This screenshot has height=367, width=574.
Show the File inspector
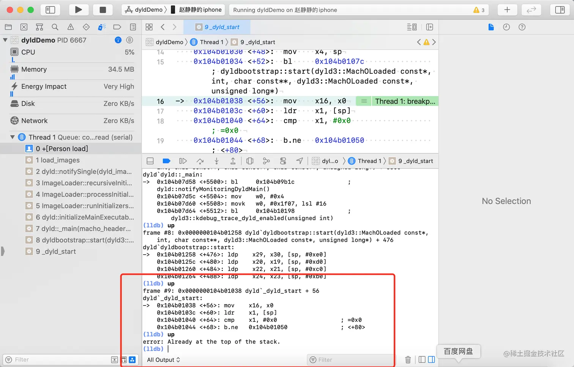[491, 27]
